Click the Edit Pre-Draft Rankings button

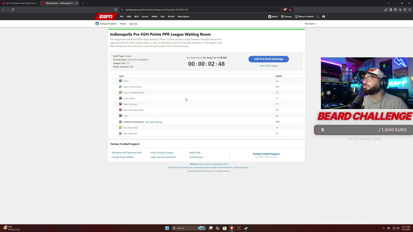[x=268, y=59]
